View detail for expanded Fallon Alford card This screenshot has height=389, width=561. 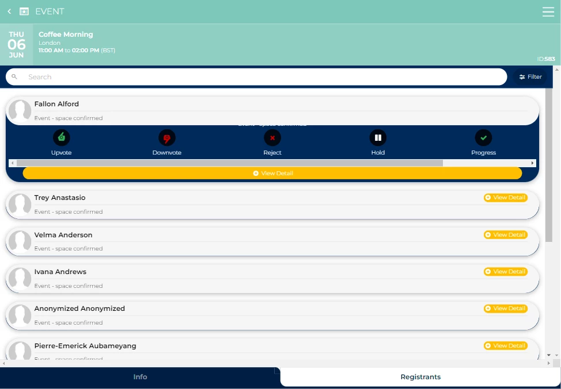click(x=272, y=173)
